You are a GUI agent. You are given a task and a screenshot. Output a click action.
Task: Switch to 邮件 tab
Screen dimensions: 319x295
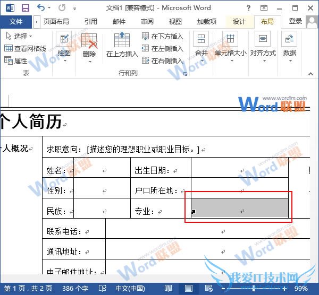(x=119, y=22)
